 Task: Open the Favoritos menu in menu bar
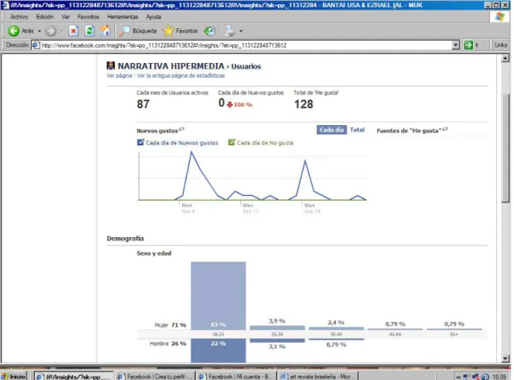(88, 17)
